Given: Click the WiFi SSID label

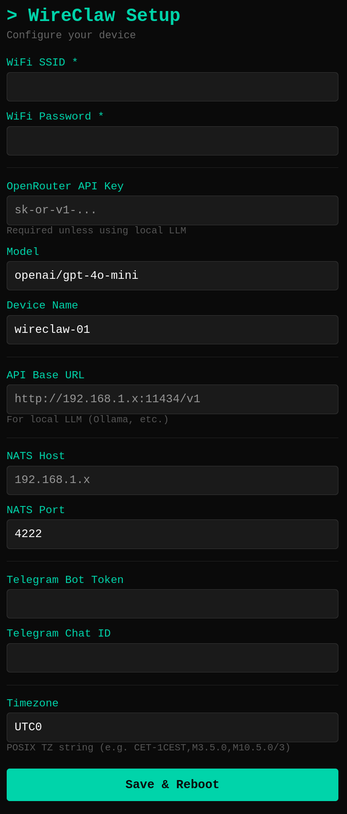Looking at the screenshot, I should pos(42,62).
